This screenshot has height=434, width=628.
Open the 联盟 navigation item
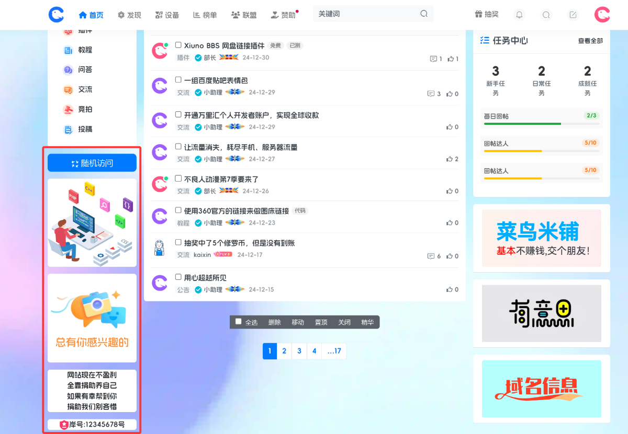(x=244, y=15)
